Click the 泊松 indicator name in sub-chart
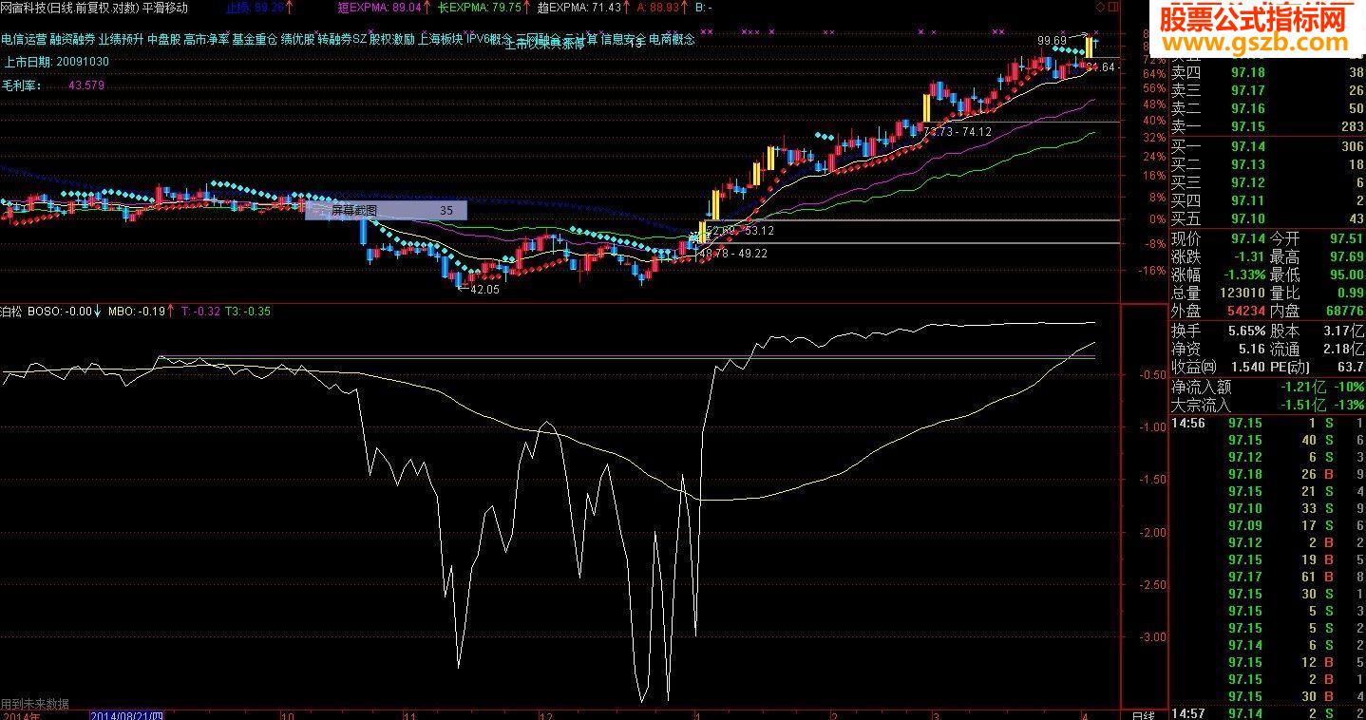The width and height of the screenshot is (1366, 720). (x=11, y=311)
